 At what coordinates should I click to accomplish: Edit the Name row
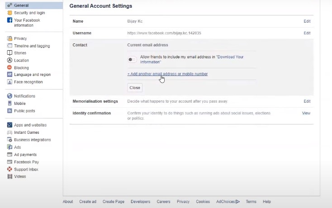[307, 21]
